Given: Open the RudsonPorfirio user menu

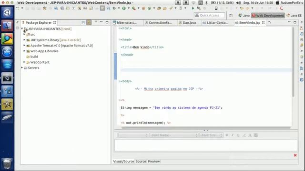Looking at the screenshot, I should pyautogui.click(x=290, y=3).
